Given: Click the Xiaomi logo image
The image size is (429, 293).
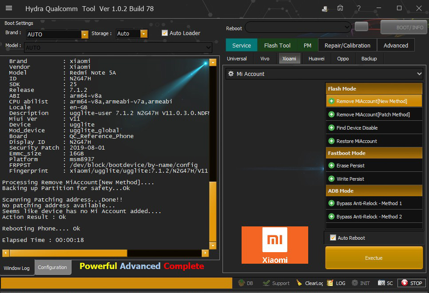Looking at the screenshot, I should 275,245.
